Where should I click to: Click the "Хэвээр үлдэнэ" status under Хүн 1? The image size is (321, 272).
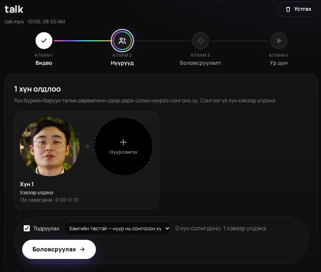pos(36,193)
